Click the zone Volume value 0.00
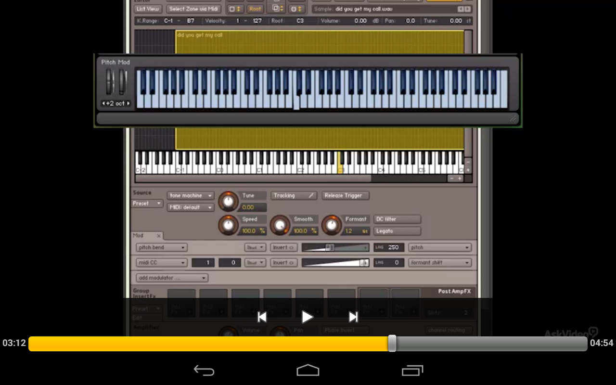Viewport: 616px width, 385px height. pyautogui.click(x=360, y=21)
